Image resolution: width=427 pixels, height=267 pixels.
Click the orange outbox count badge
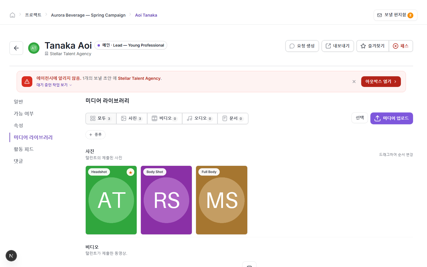pyautogui.click(x=410, y=15)
